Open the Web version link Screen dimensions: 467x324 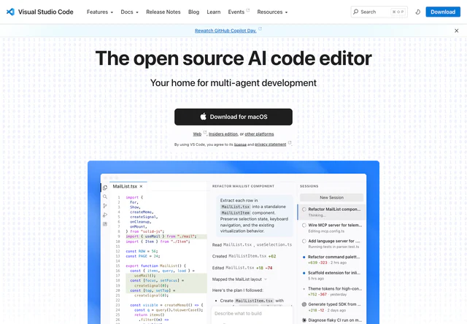coord(197,134)
